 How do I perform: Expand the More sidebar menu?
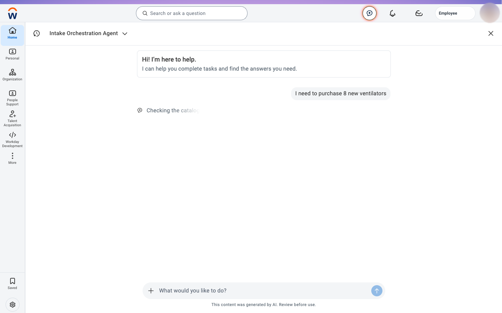(x=13, y=158)
